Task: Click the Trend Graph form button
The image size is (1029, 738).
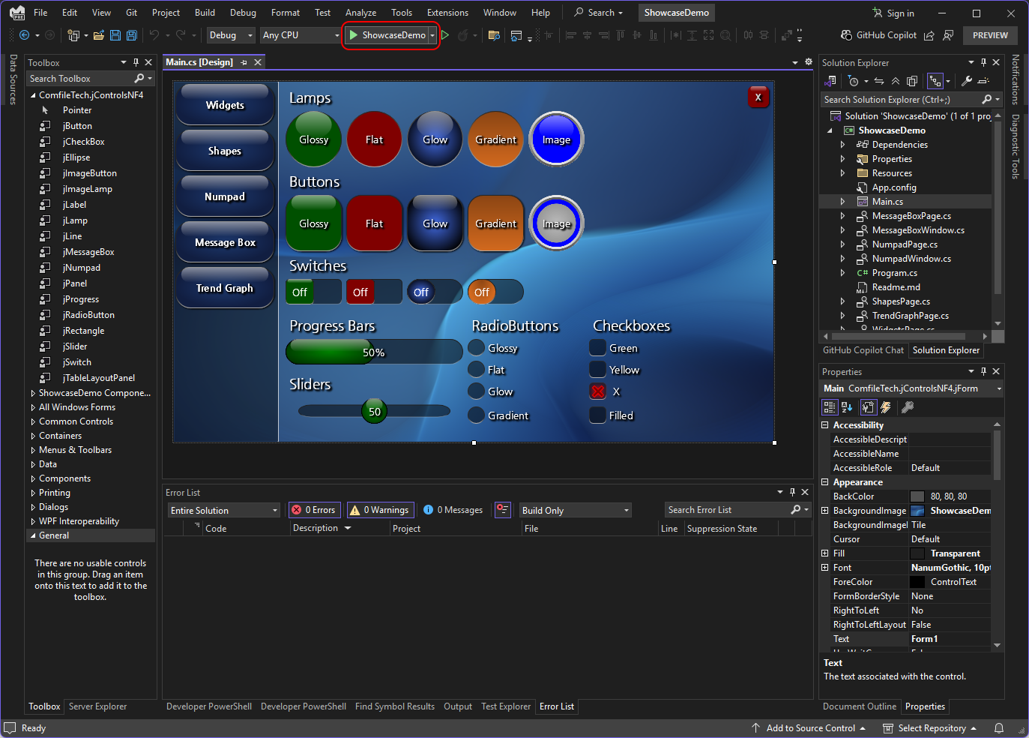Action: pyautogui.click(x=225, y=288)
